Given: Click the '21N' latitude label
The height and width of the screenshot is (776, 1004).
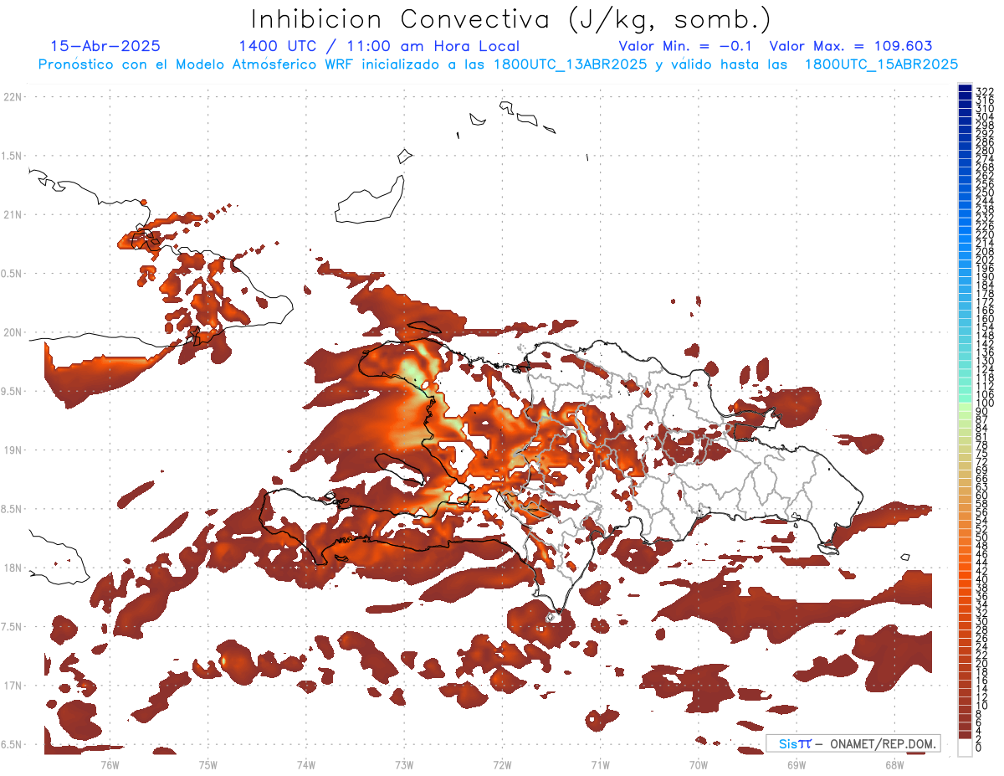Looking at the screenshot, I should tap(13, 215).
